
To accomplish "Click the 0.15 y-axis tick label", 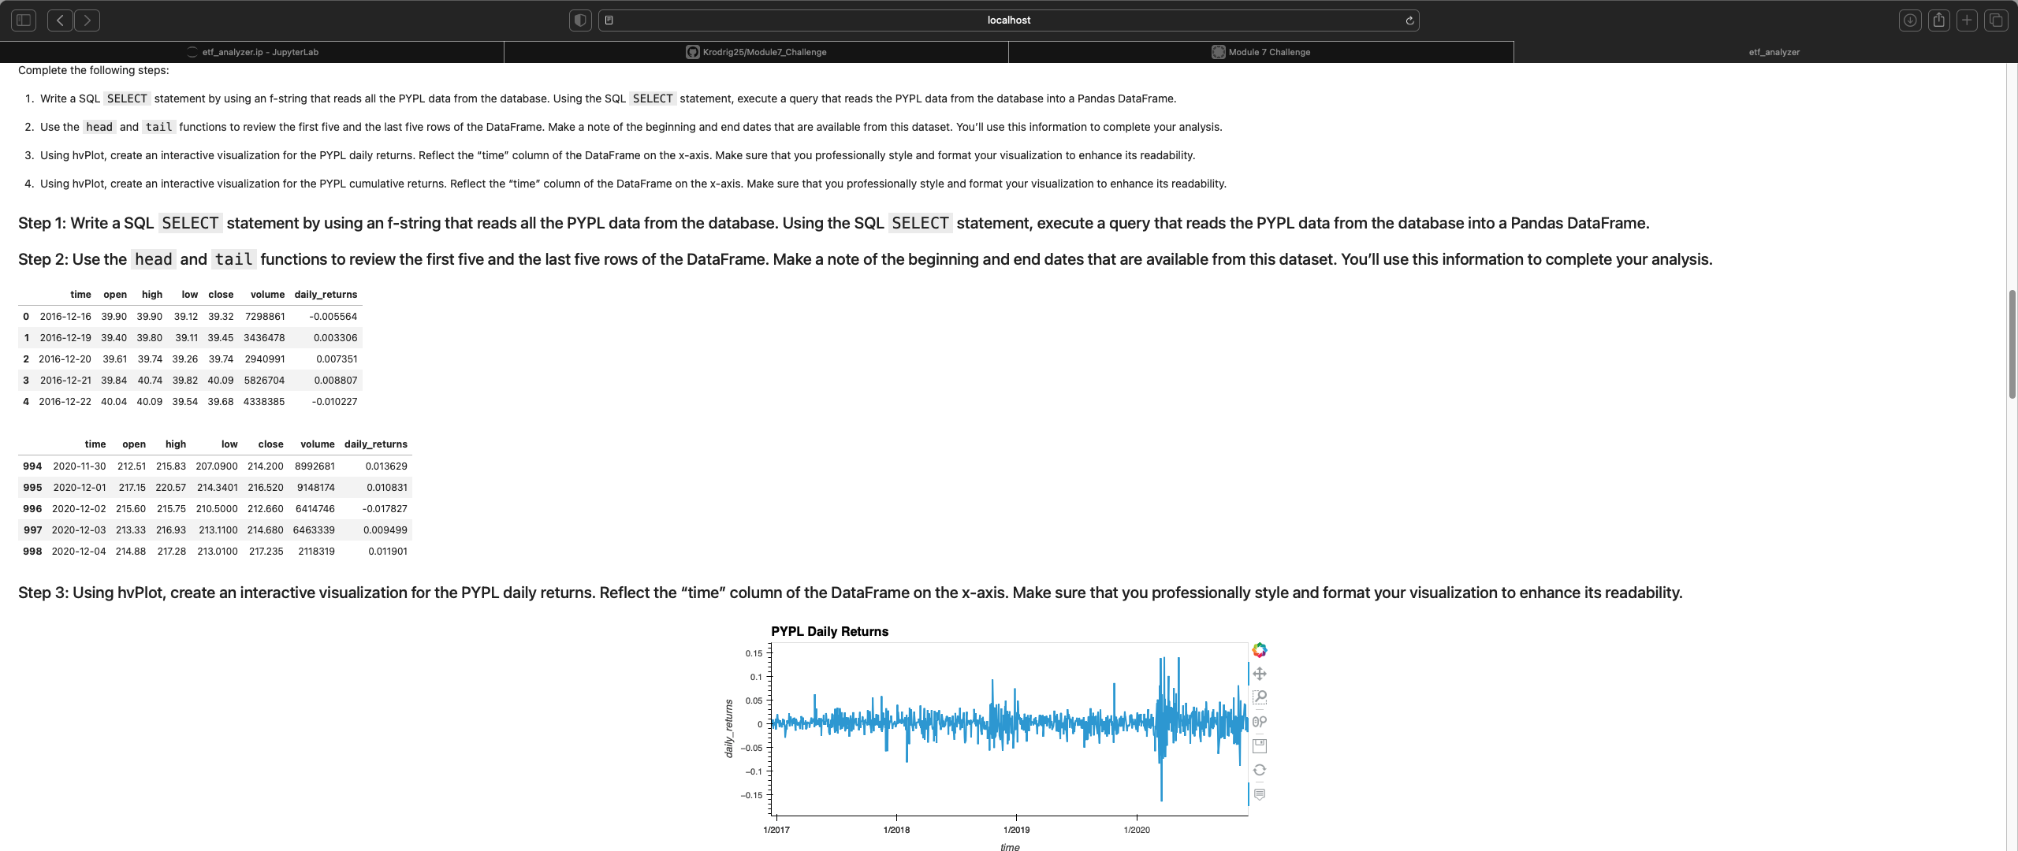I will click(x=754, y=653).
